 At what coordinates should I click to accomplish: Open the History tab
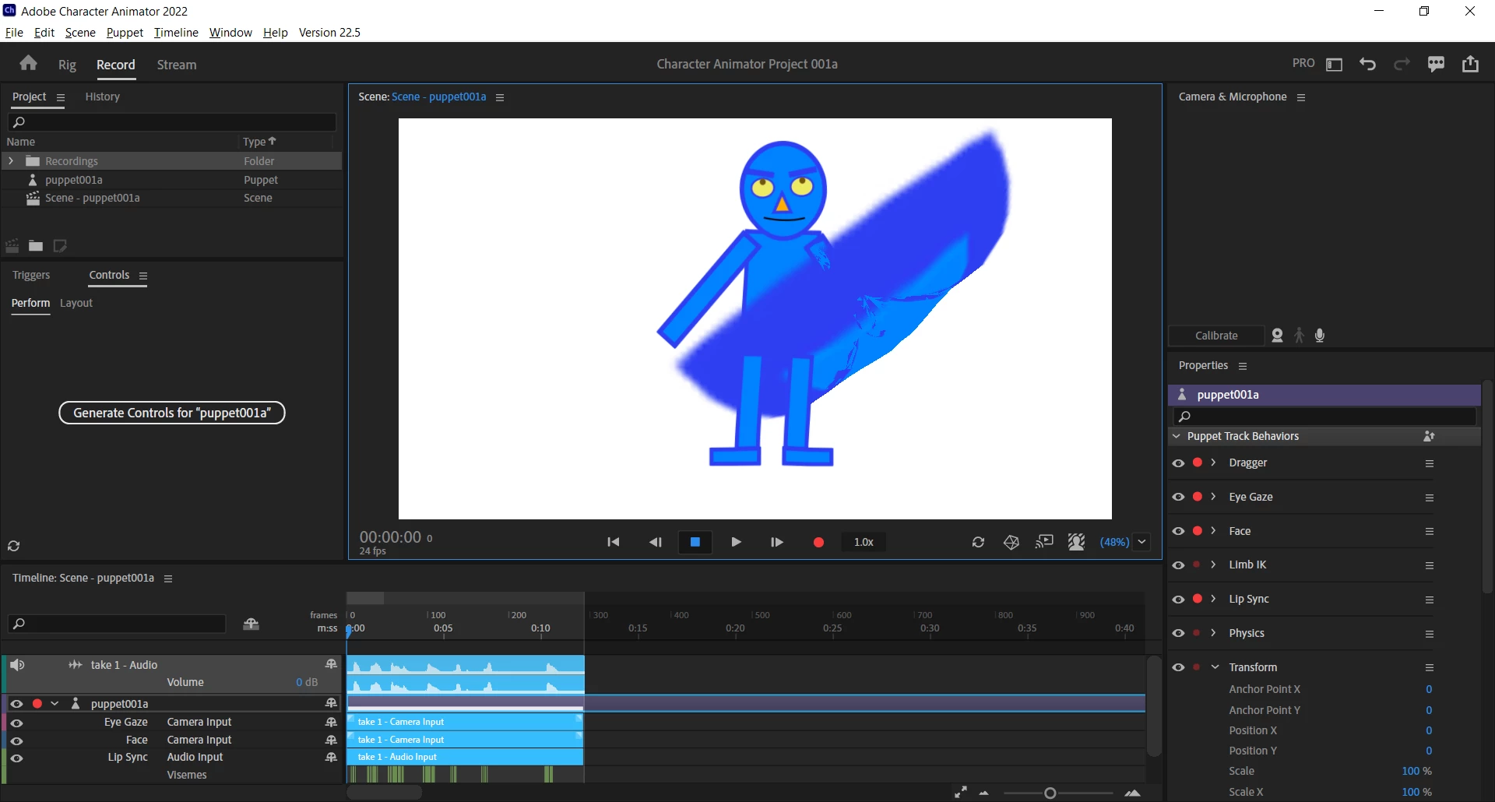point(102,97)
